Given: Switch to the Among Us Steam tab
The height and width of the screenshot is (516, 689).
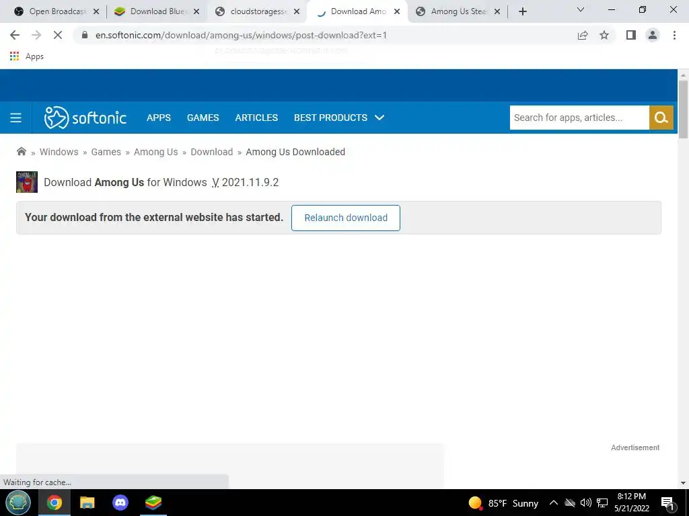Looking at the screenshot, I should click(452, 11).
